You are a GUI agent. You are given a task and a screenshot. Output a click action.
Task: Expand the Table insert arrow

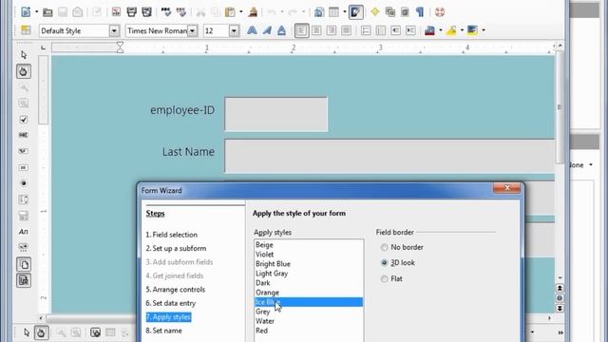click(344, 12)
